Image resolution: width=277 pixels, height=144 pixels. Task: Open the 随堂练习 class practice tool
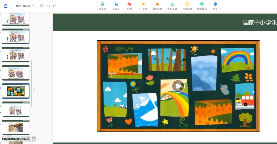pyautogui.click(x=202, y=6)
